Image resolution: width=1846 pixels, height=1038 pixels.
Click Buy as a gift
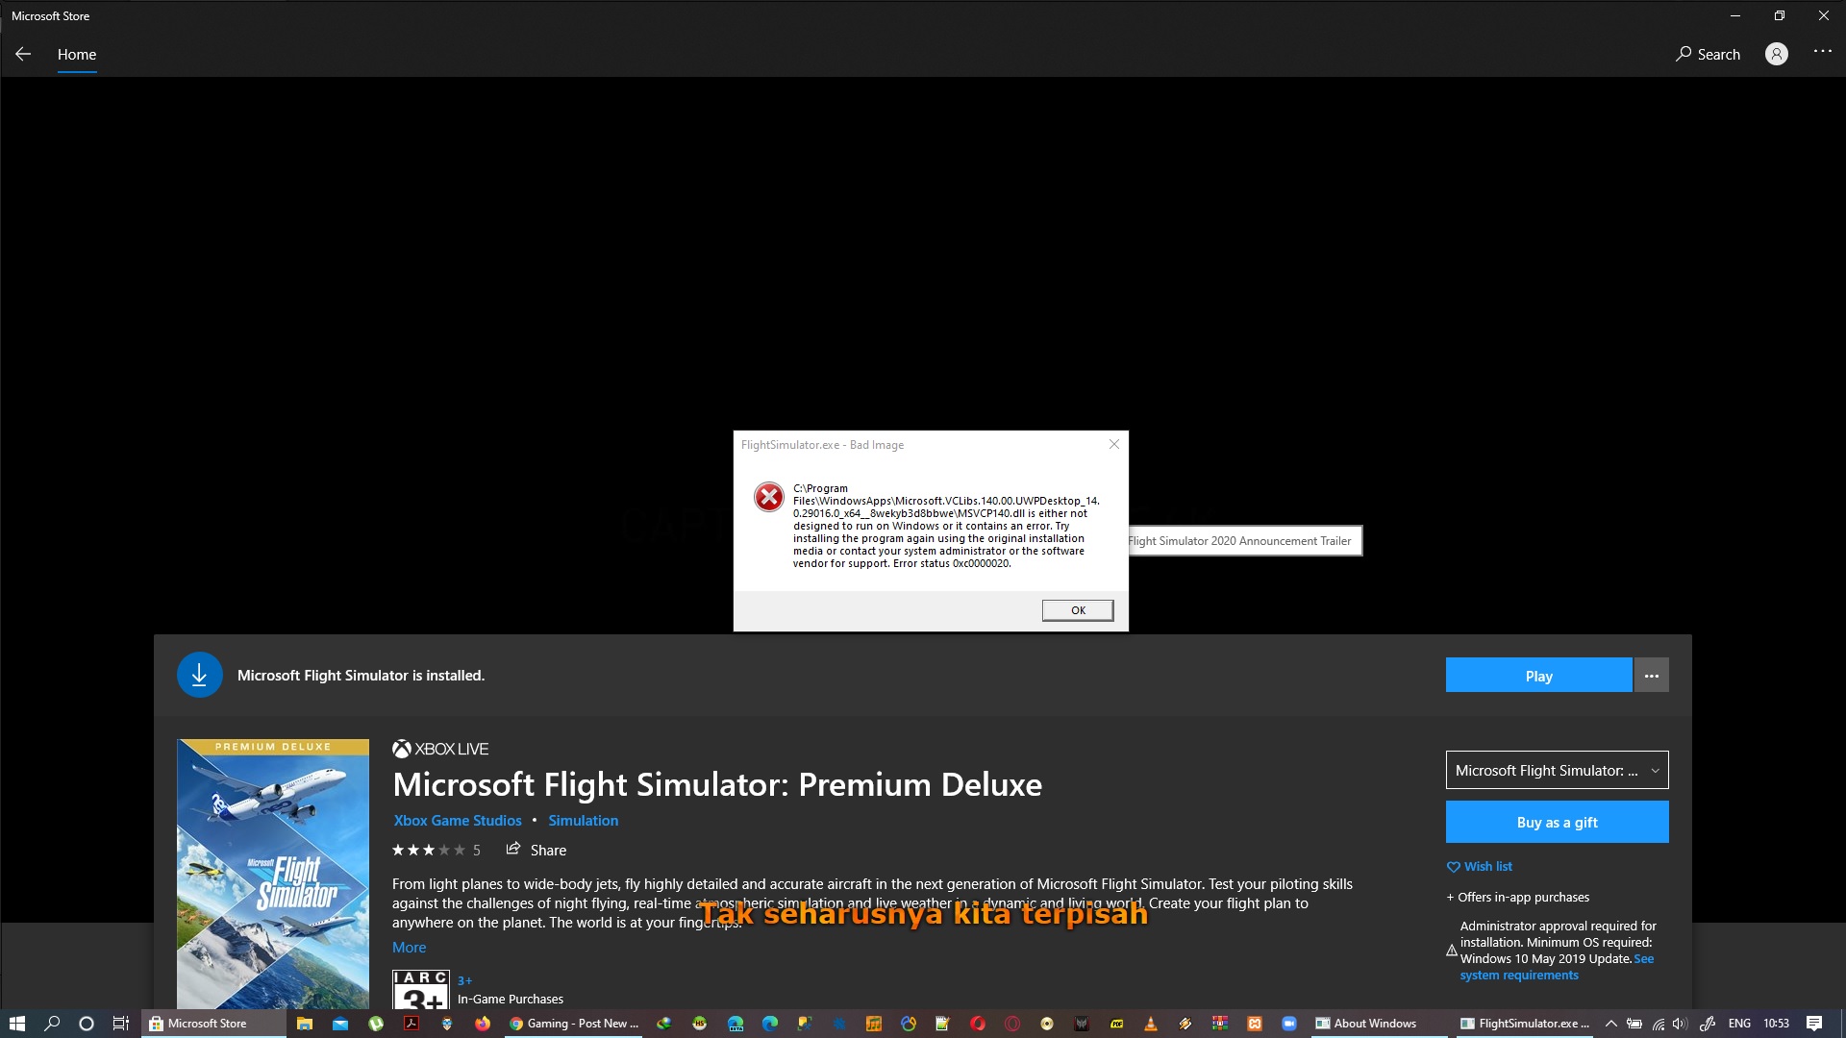(1558, 823)
